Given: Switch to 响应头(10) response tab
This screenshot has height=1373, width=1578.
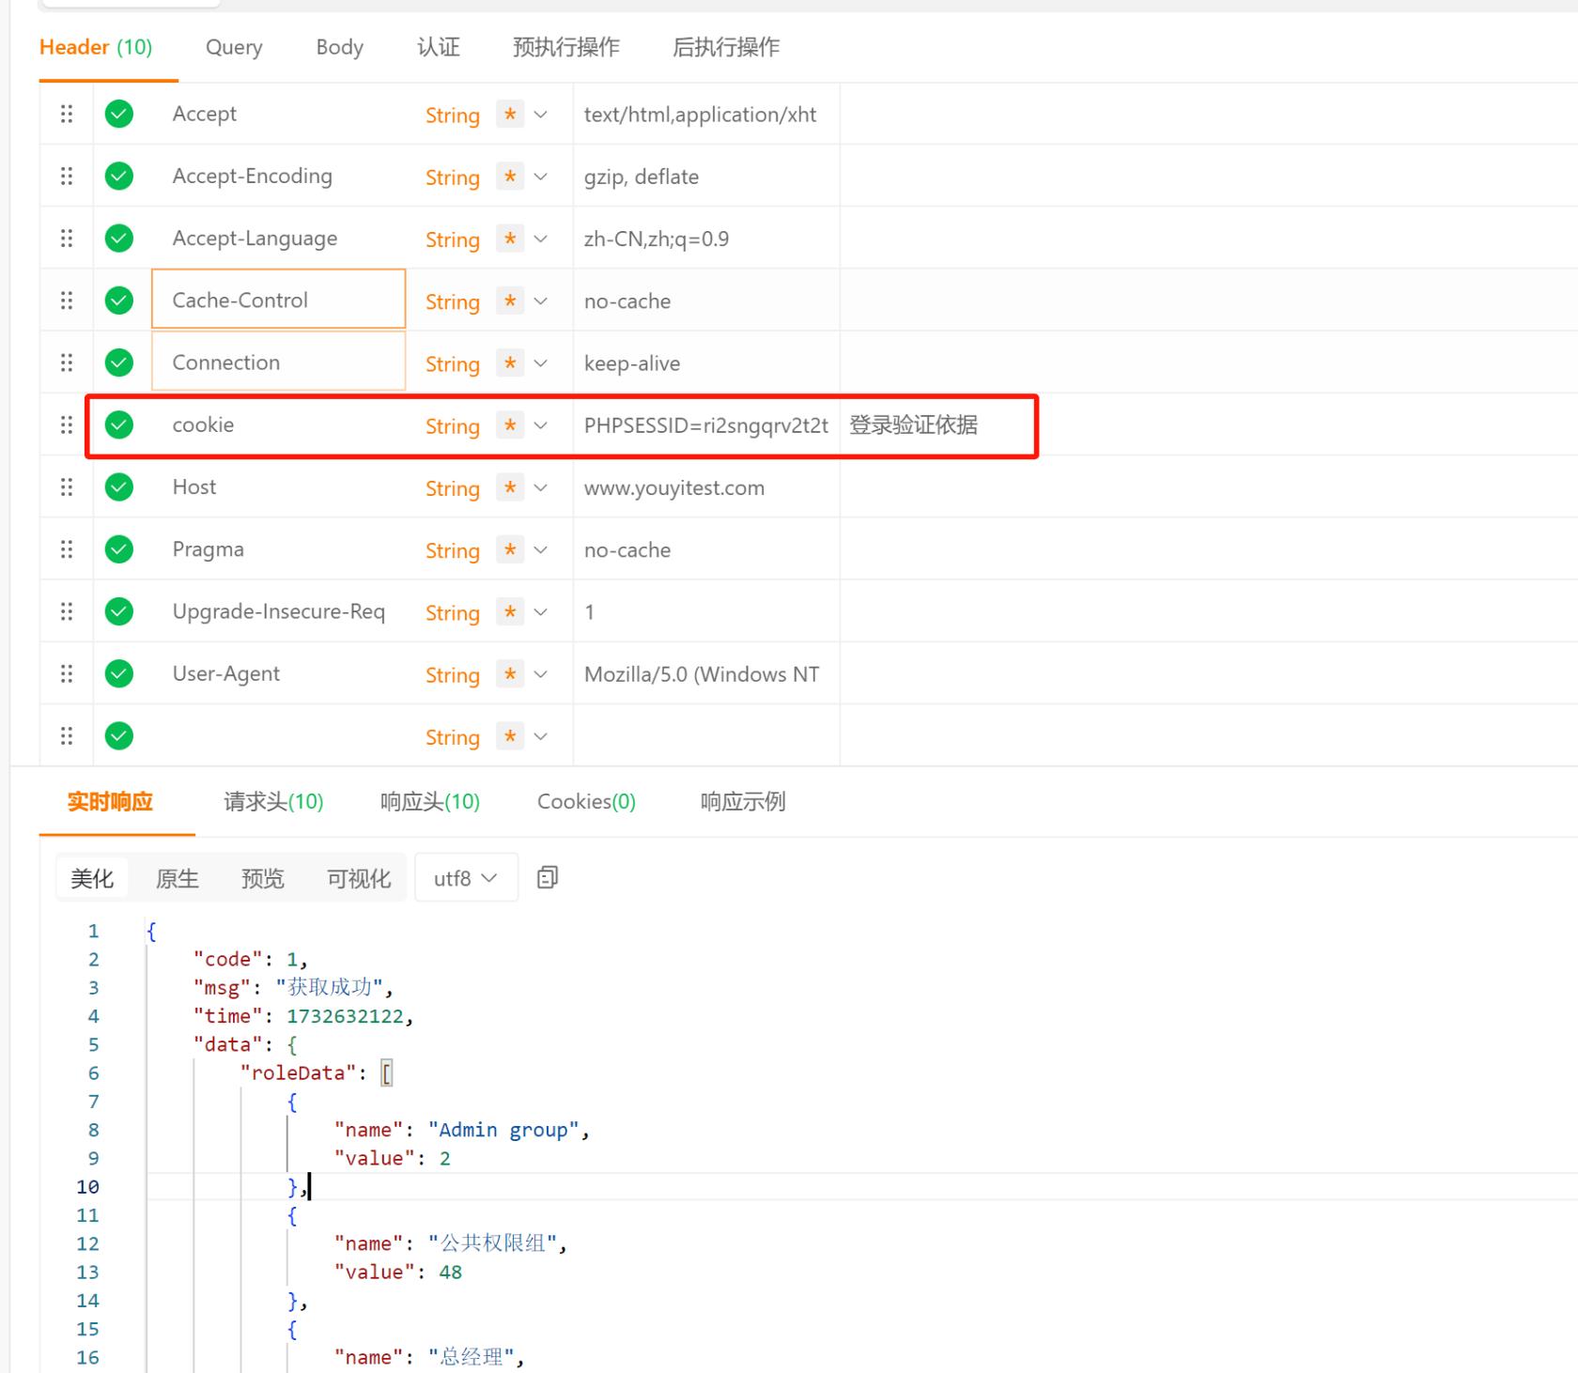Looking at the screenshot, I should (x=430, y=801).
